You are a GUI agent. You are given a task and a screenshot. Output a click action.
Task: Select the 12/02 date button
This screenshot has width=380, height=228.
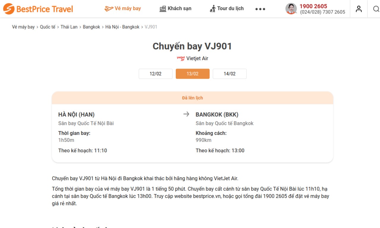click(x=156, y=74)
